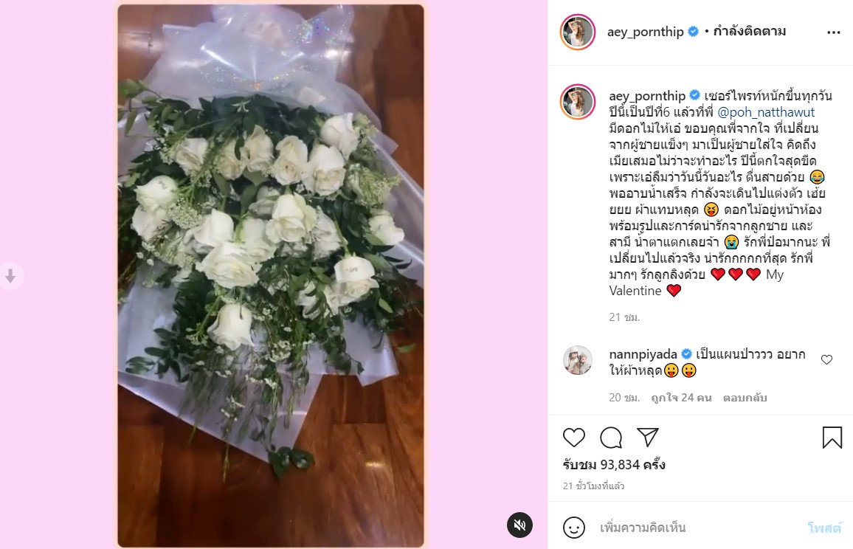Share post via paper plane icon
This screenshot has height=549, width=853.
(647, 438)
